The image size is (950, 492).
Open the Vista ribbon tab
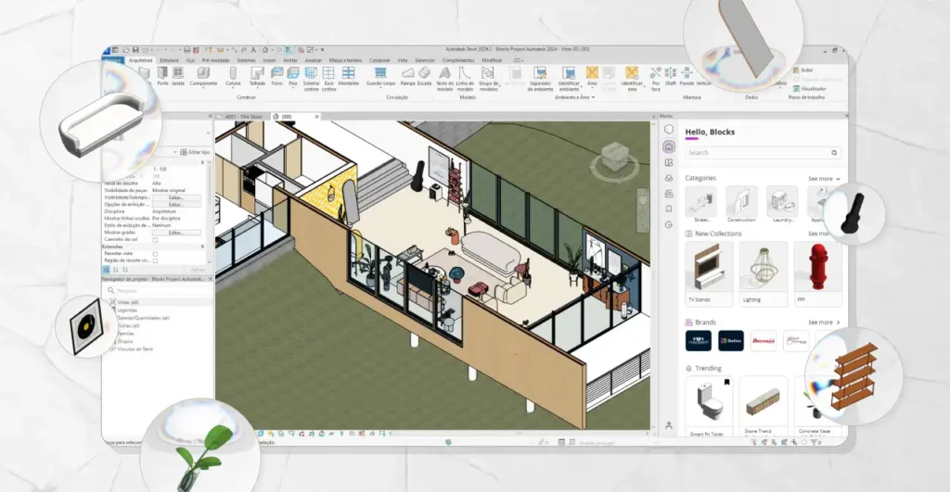(403, 60)
